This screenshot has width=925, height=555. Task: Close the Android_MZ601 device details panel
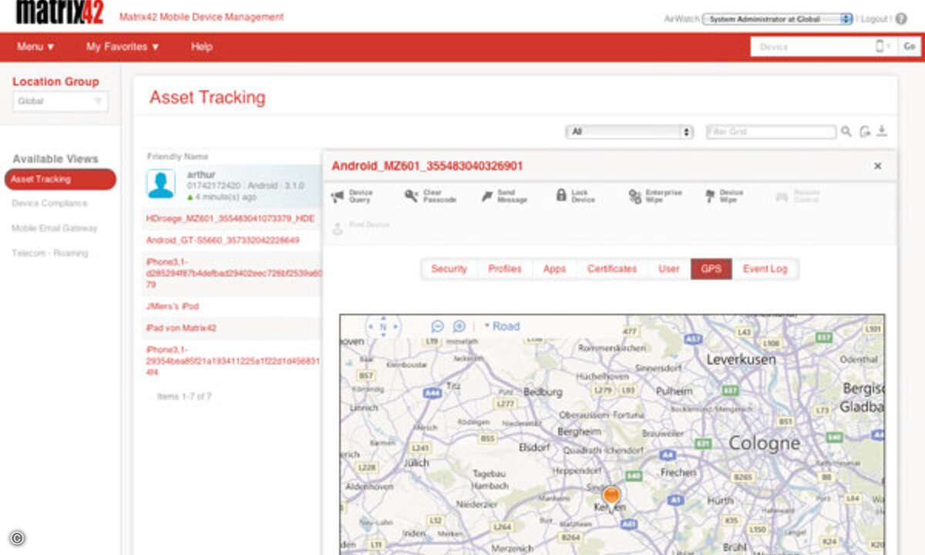click(877, 166)
